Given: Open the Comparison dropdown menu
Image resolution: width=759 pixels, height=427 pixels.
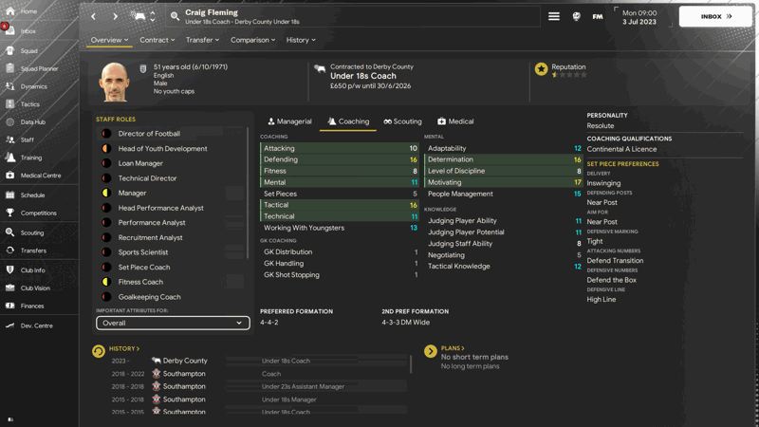Looking at the screenshot, I should pos(252,40).
